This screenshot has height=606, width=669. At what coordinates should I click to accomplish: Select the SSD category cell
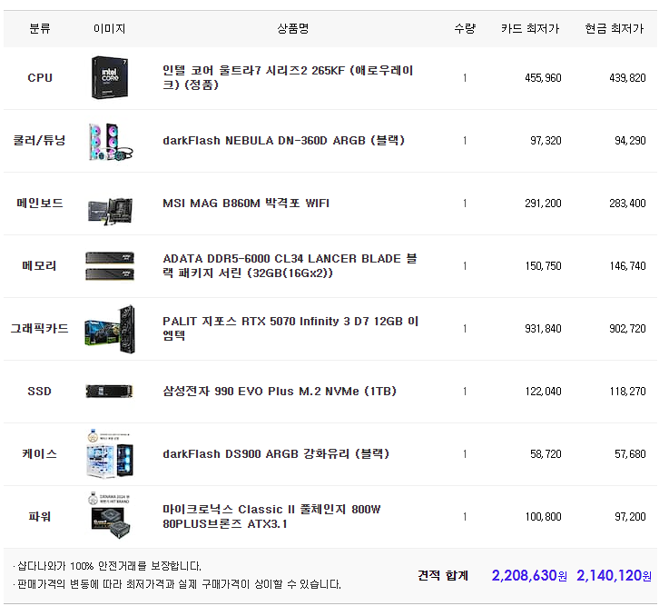click(x=40, y=392)
